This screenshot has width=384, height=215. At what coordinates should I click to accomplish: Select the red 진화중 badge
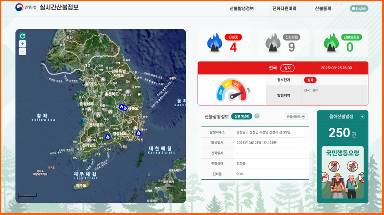click(233, 37)
